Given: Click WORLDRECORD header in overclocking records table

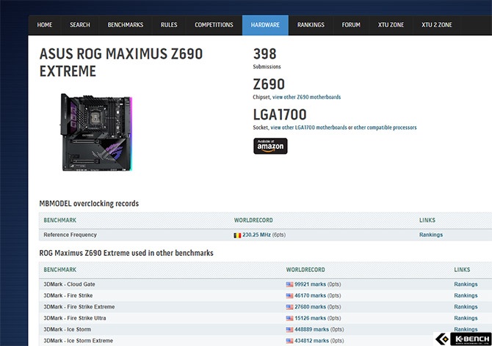Looking at the screenshot, I should (253, 220).
